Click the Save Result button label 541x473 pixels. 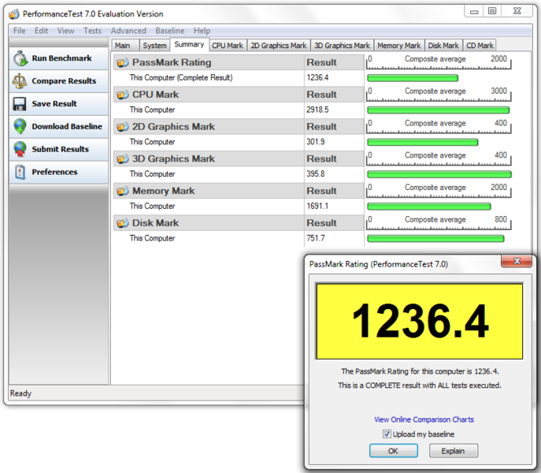tap(54, 103)
